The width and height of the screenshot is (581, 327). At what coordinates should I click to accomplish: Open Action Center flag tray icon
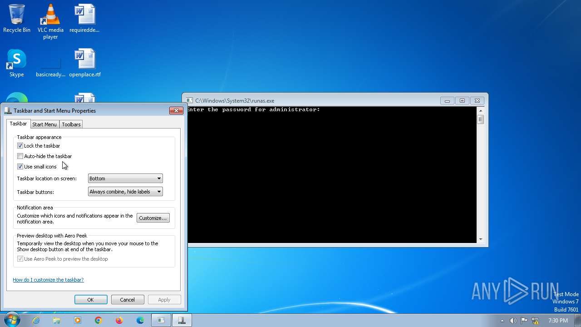tap(524, 321)
